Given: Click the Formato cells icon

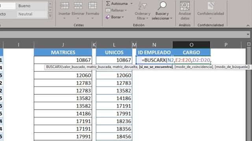Looking at the screenshot, I should 93,6.
